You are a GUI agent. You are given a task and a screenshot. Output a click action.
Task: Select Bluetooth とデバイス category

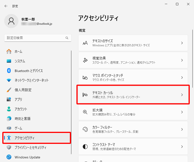click(37, 71)
